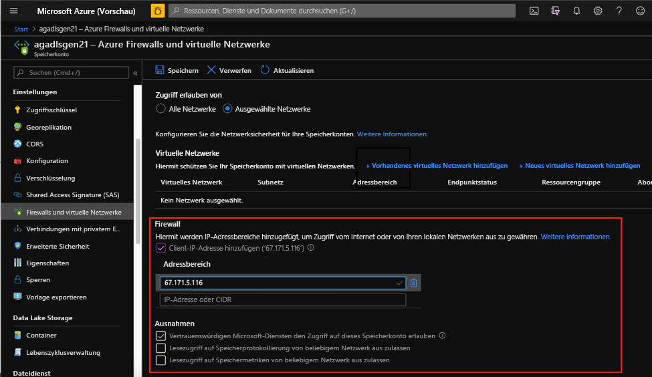Toggle Vertrauenswürdigen Microsoft-Diensten checkbox
Viewport: 652px width, 377px height.
(160, 336)
